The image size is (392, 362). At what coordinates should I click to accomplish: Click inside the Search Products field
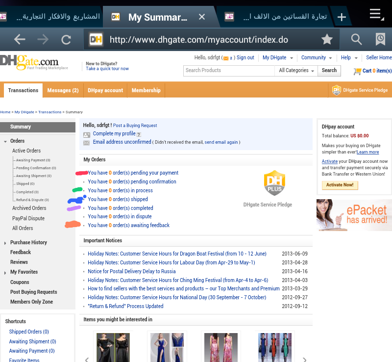[x=228, y=71]
